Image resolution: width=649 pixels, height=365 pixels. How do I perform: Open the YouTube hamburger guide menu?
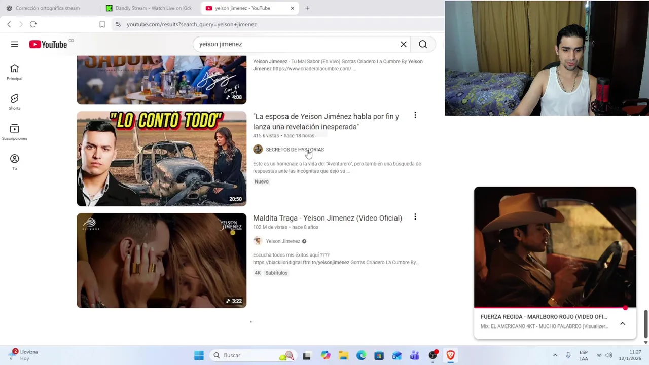[15, 44]
